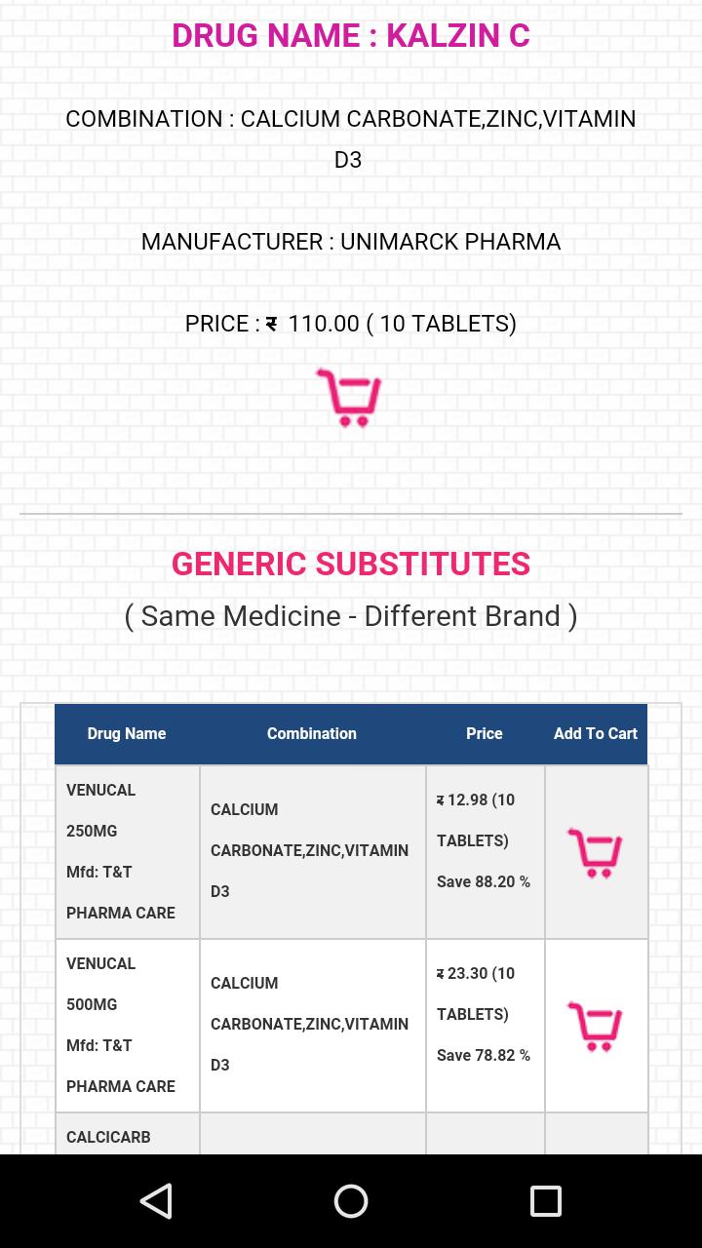
Task: Tap Venucal 250MG combination cell
Action: [310, 850]
